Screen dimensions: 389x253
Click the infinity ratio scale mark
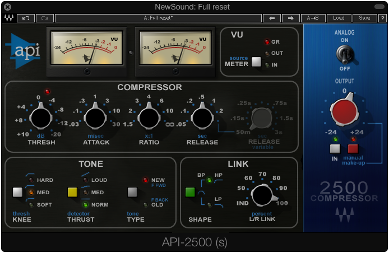[x=170, y=124]
